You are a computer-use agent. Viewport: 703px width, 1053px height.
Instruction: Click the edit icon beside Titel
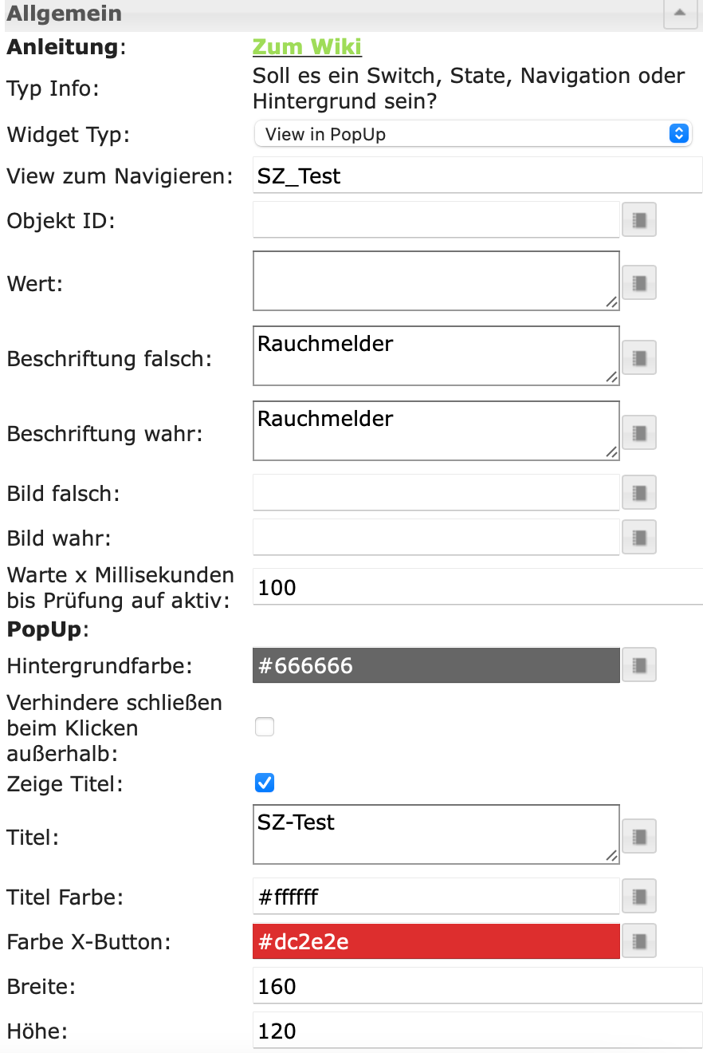[x=638, y=835]
